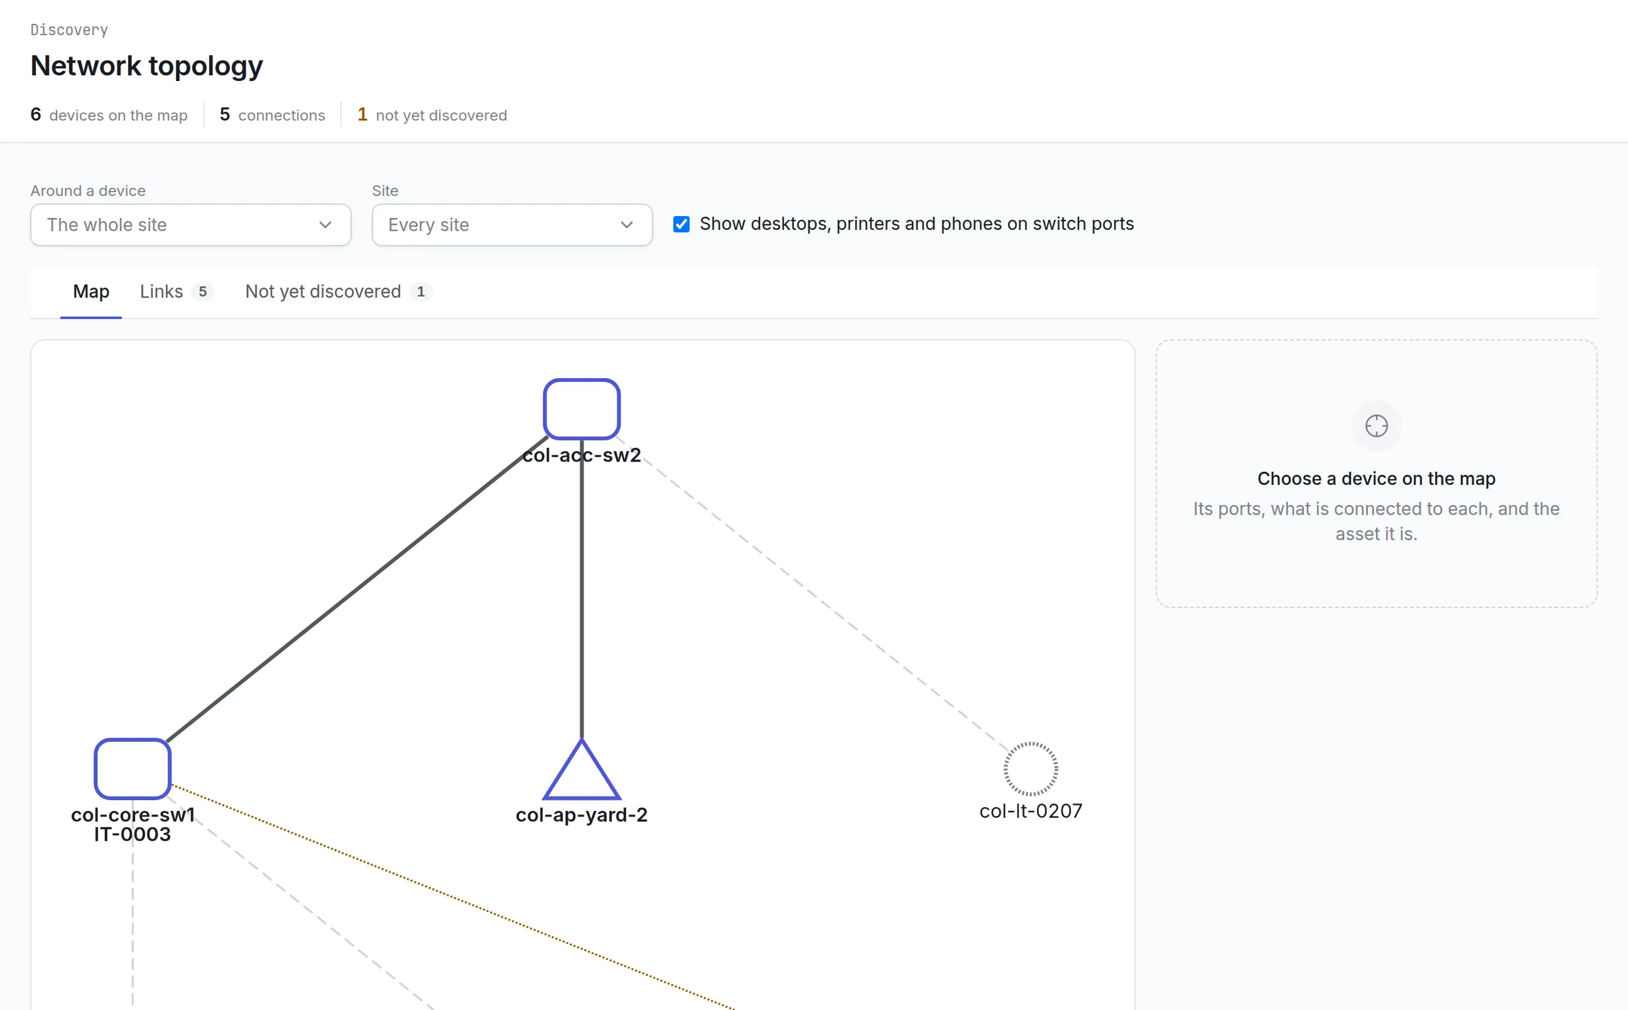Click the col-ap-yard-2 label text
1628x1010 pixels.
pyautogui.click(x=581, y=814)
